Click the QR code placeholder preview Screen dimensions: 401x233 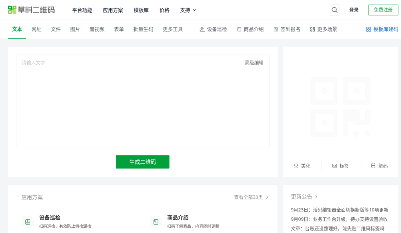click(340, 107)
